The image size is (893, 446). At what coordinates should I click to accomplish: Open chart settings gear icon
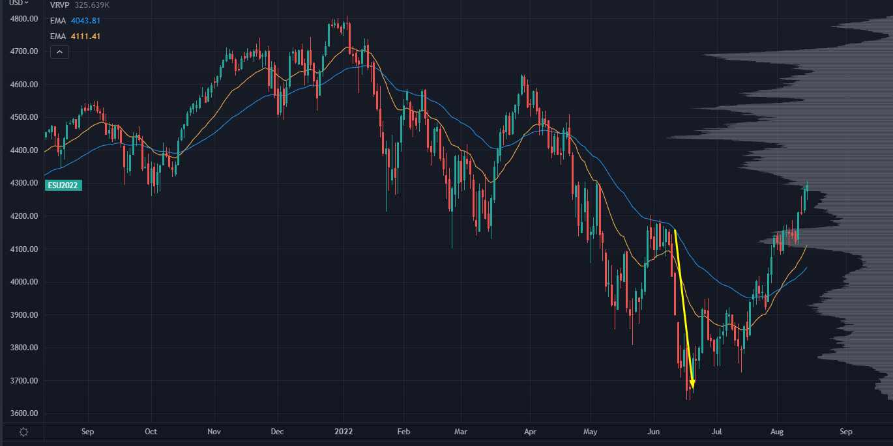coord(23,432)
